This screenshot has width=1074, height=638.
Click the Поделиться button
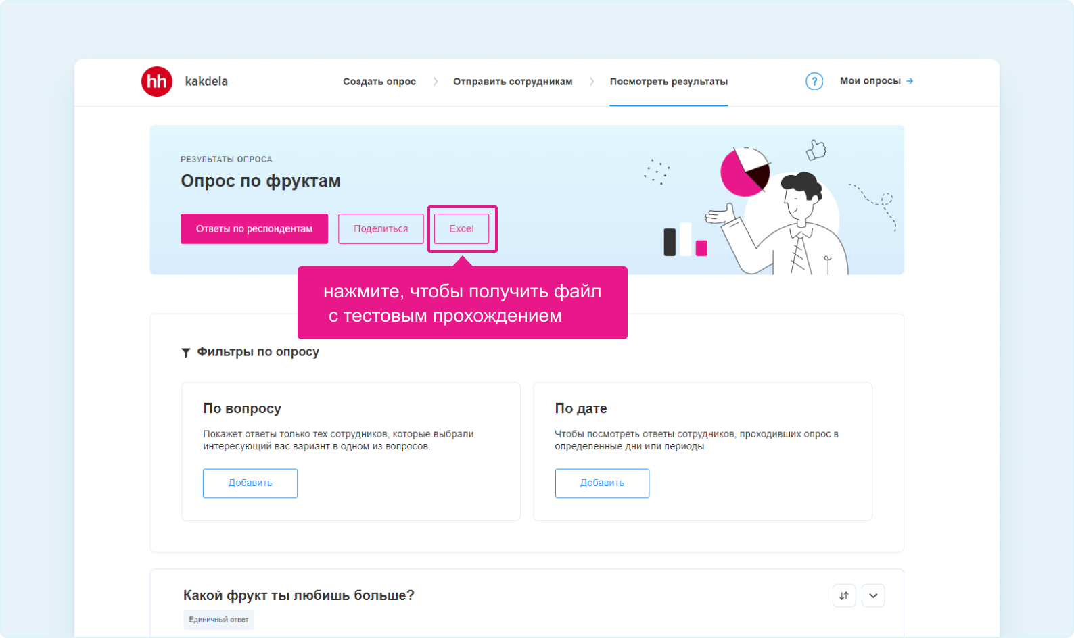(x=381, y=228)
